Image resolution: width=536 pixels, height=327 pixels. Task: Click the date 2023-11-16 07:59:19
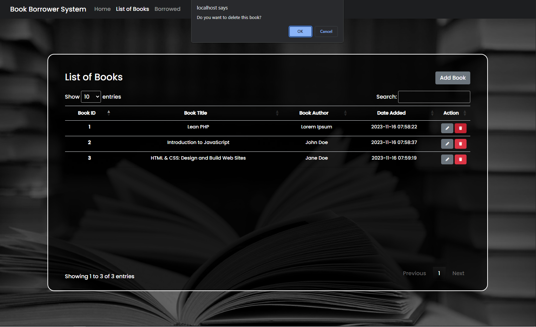[x=394, y=158]
